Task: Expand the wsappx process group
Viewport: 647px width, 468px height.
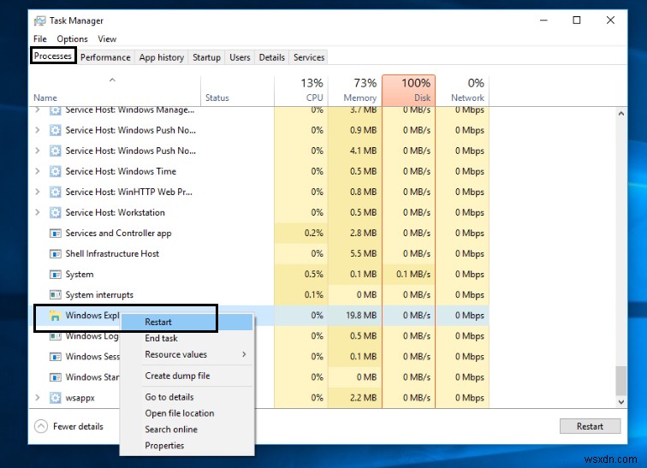Action: coord(38,398)
